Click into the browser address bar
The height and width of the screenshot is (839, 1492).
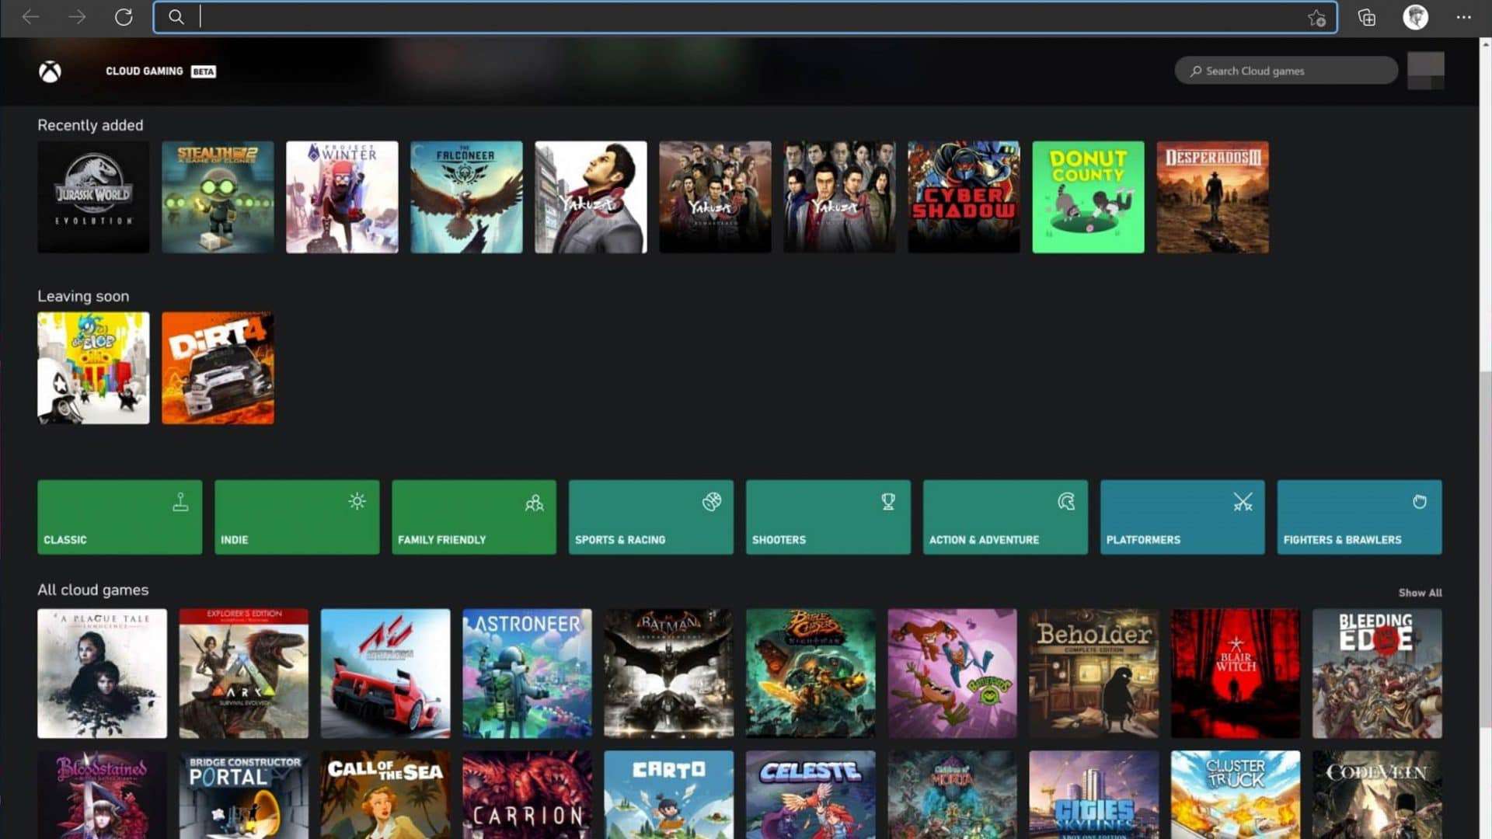click(745, 17)
